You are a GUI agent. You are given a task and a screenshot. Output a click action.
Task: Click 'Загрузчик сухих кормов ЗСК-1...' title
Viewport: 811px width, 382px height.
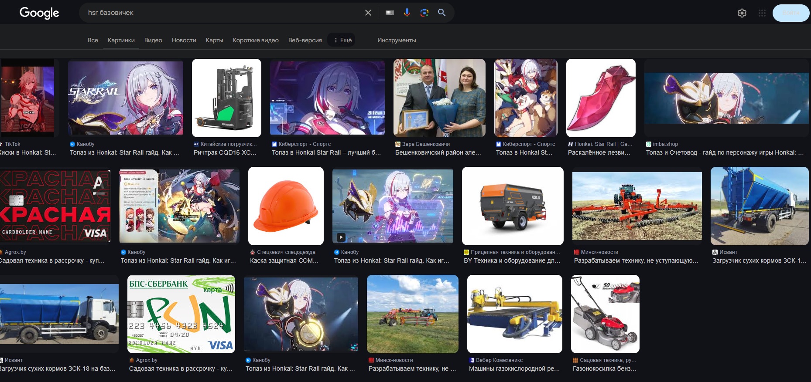[760, 260]
